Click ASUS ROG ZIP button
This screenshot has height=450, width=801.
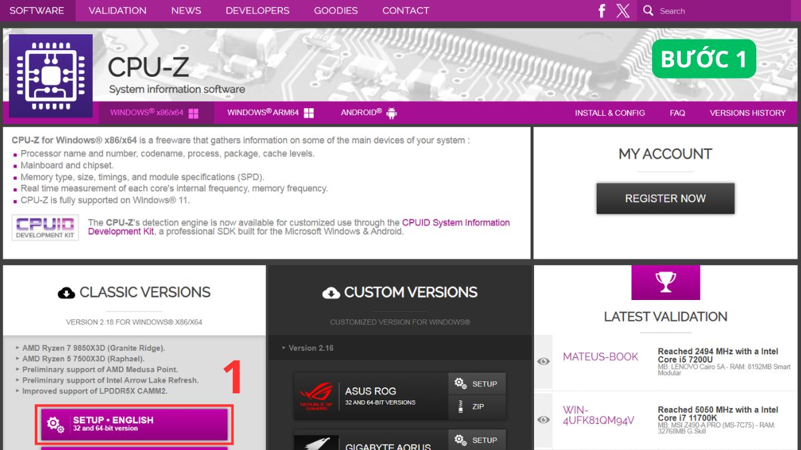477,406
